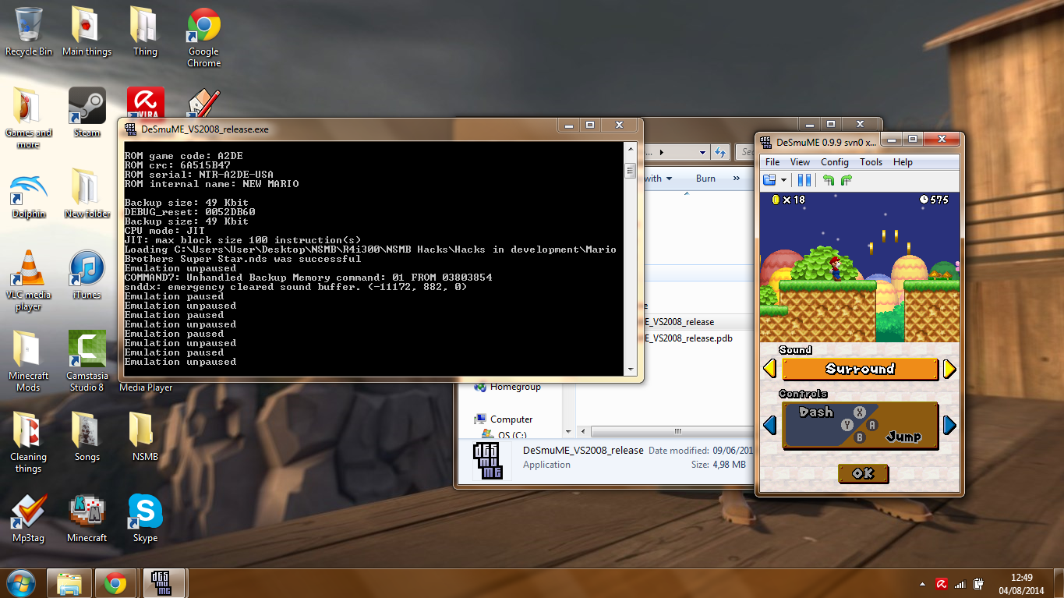Click the Dash/Jump controls layout panel
Image resolution: width=1064 pixels, height=598 pixels.
[860, 426]
